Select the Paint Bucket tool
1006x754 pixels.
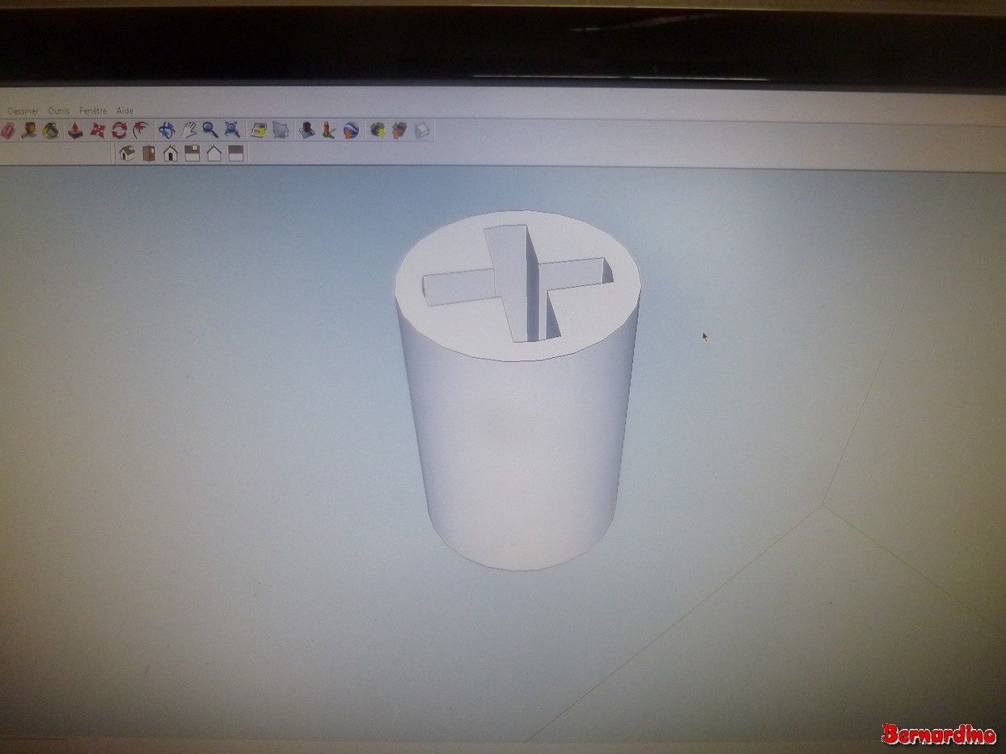(51, 130)
